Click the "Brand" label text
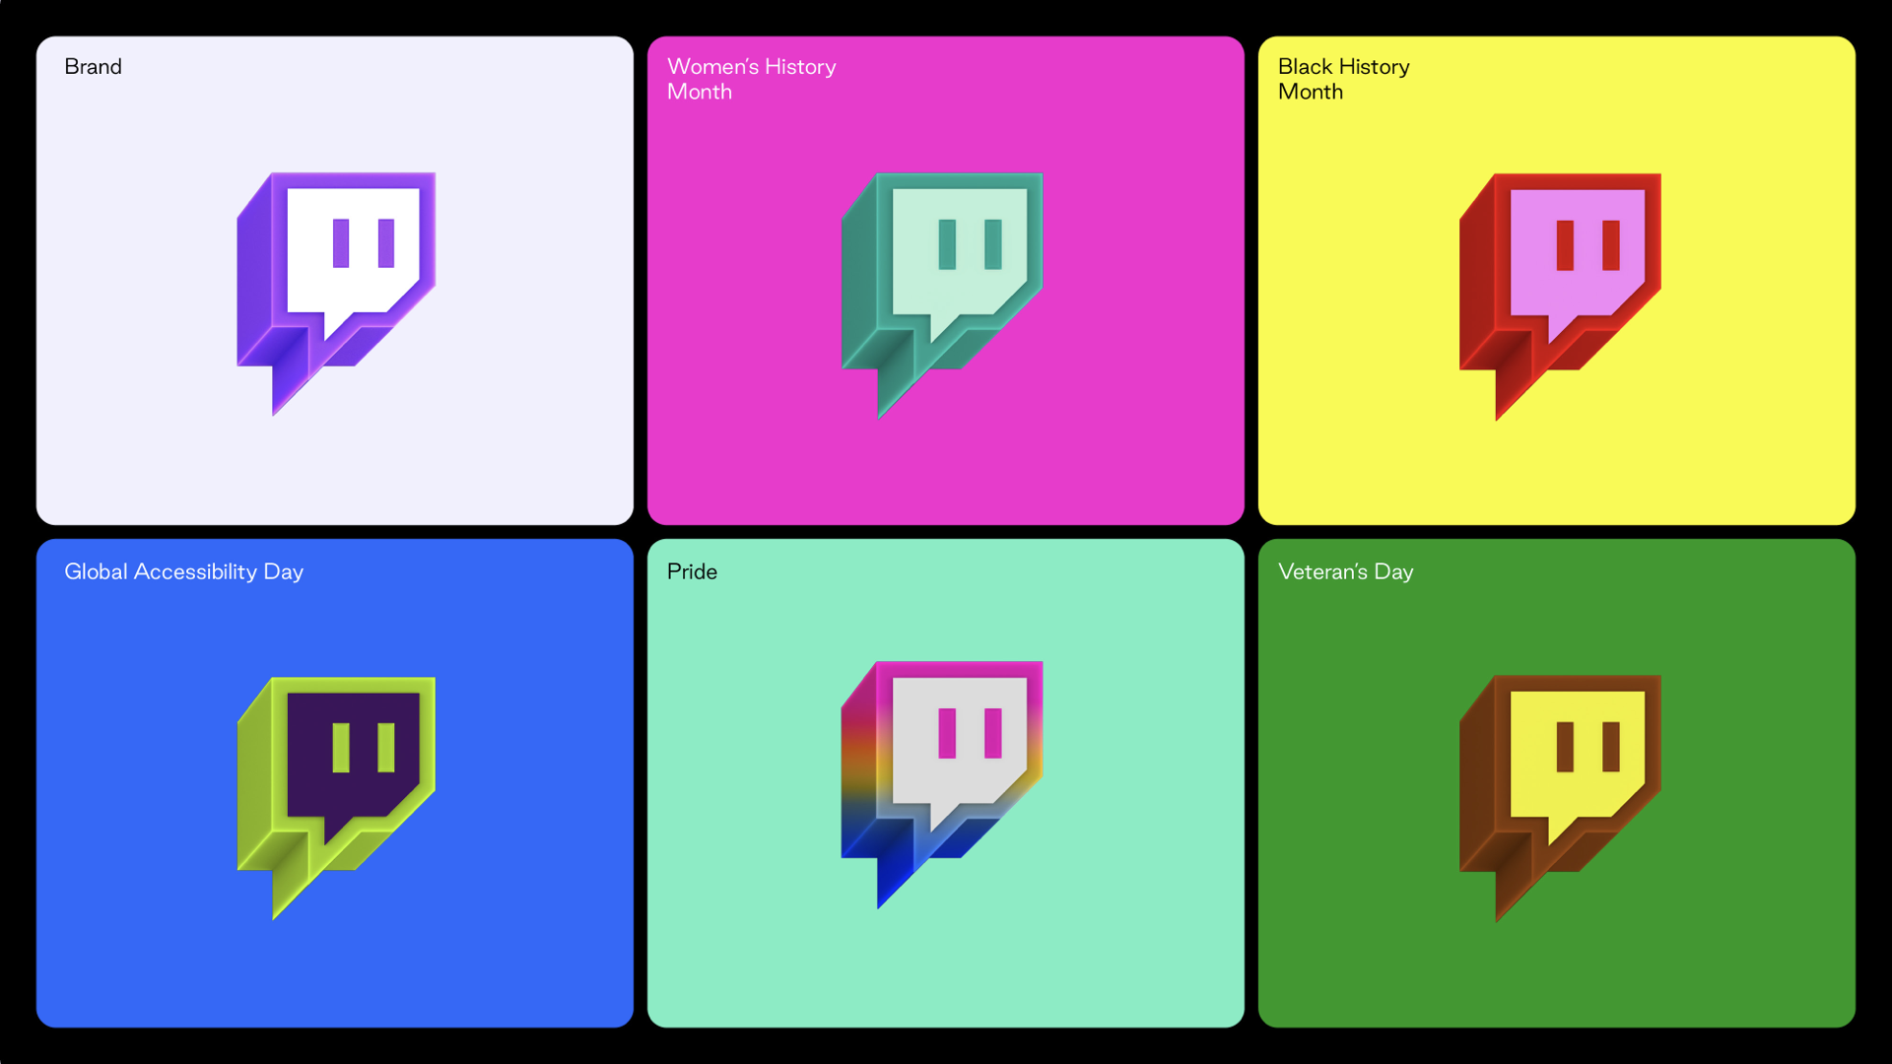1892x1064 pixels. coord(93,66)
